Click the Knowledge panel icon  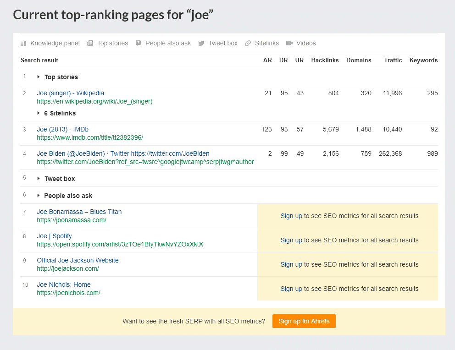[x=23, y=43]
